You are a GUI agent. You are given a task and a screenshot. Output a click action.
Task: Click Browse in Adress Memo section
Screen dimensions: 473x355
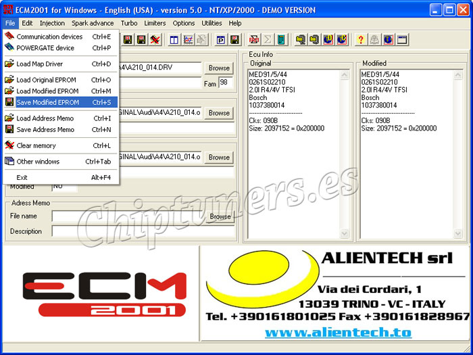point(220,216)
